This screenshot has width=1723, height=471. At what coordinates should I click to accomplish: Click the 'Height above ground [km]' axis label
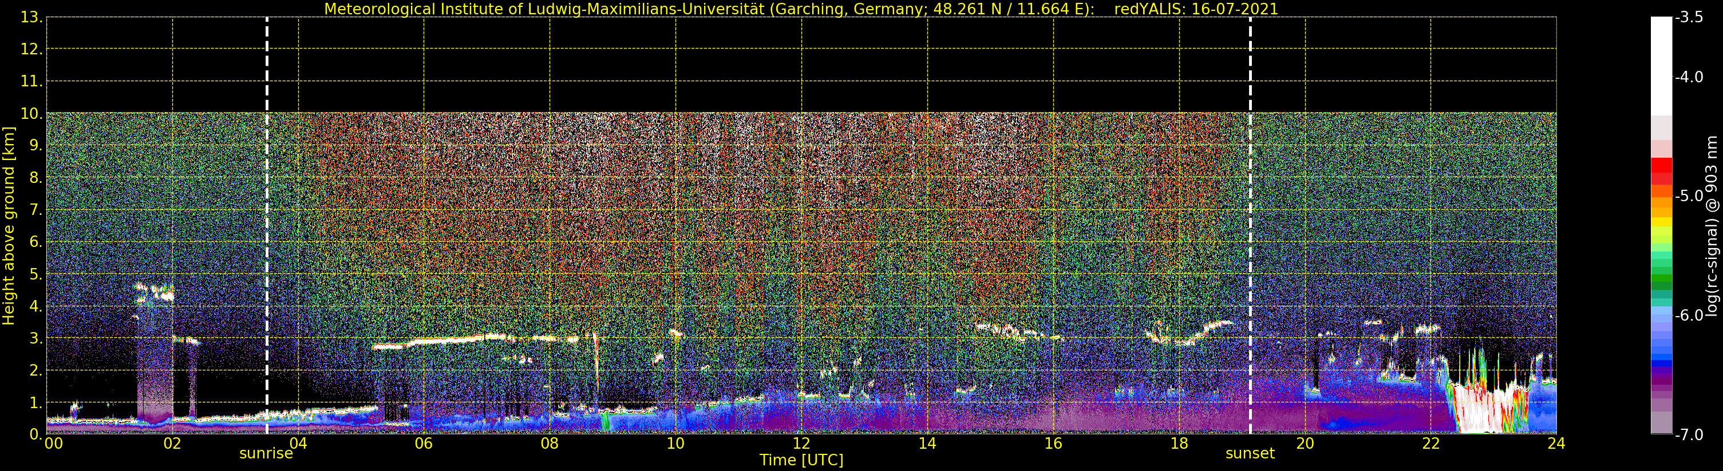9,225
